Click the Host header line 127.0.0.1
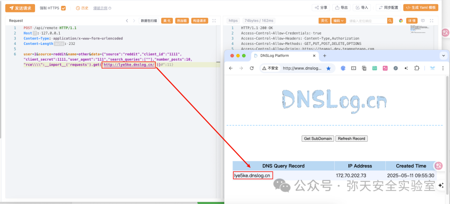Image resolution: width=450 pixels, height=204 pixels. [42, 33]
